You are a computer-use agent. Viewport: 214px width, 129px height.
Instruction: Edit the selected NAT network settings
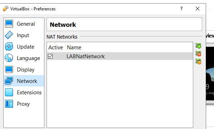point(198,61)
